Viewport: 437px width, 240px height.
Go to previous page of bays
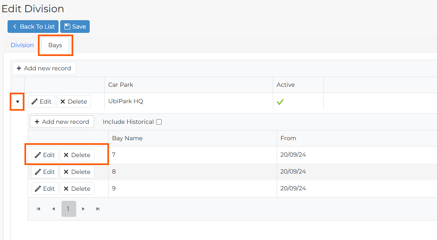[x=53, y=209]
